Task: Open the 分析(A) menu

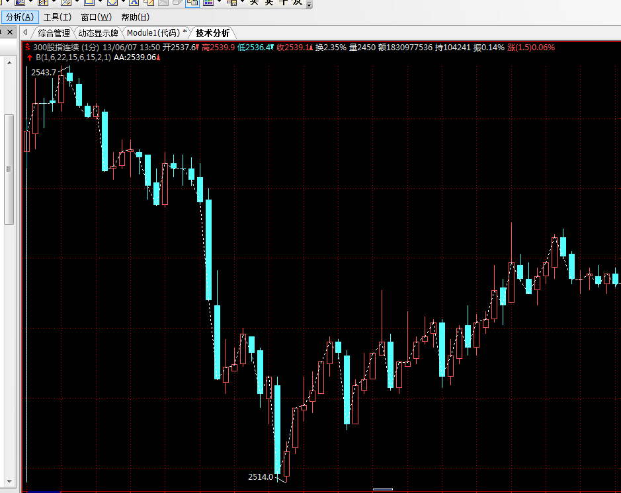Action: coord(19,17)
